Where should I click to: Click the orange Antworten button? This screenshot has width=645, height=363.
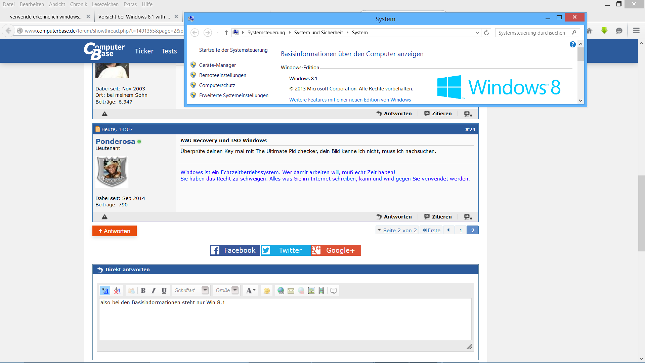coord(115,231)
